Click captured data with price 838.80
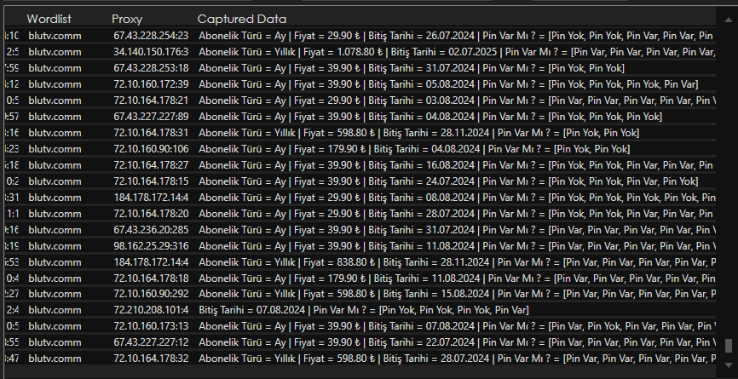 pyautogui.click(x=457, y=262)
